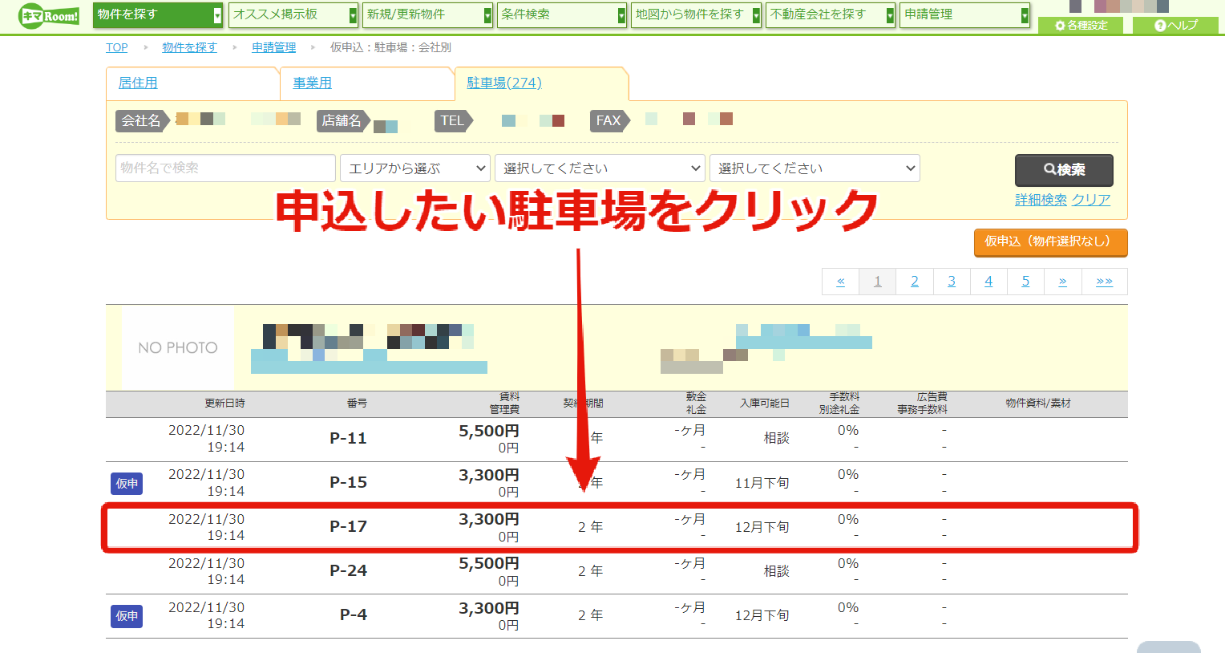The image size is (1225, 653).
Task: Click 申請管理 breadcrumb link
Action: (273, 47)
